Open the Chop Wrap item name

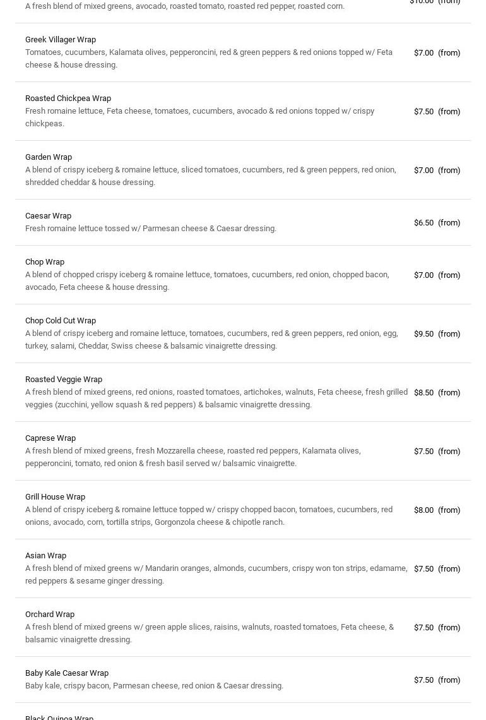[45, 262]
